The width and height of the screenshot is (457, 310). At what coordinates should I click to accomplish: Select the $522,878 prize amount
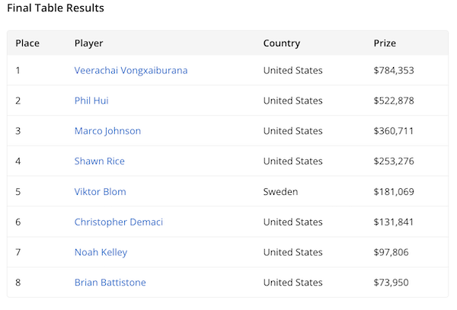coord(394,101)
